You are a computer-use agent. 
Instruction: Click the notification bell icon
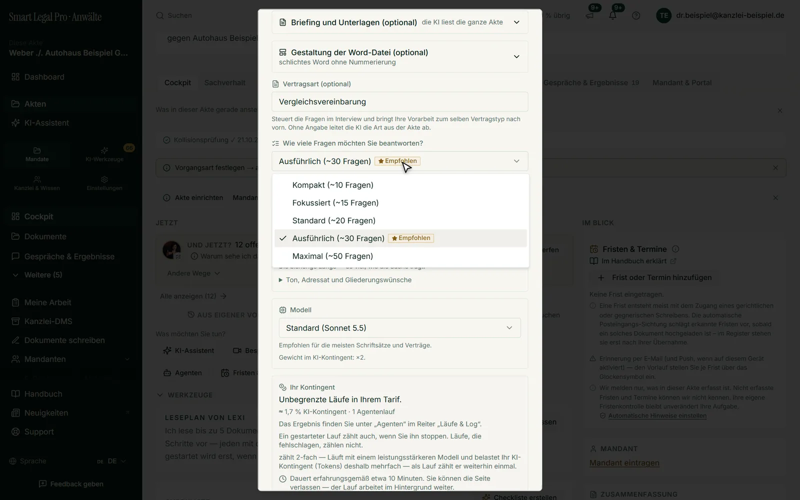[x=612, y=15]
